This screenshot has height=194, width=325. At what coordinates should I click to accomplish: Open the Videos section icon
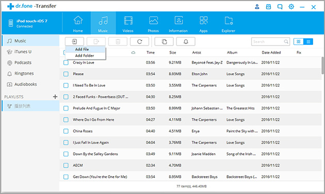[128, 21]
